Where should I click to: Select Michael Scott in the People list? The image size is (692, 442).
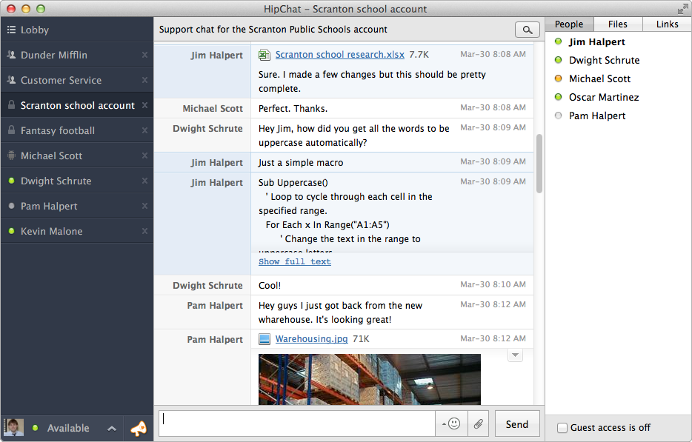pyautogui.click(x=599, y=79)
